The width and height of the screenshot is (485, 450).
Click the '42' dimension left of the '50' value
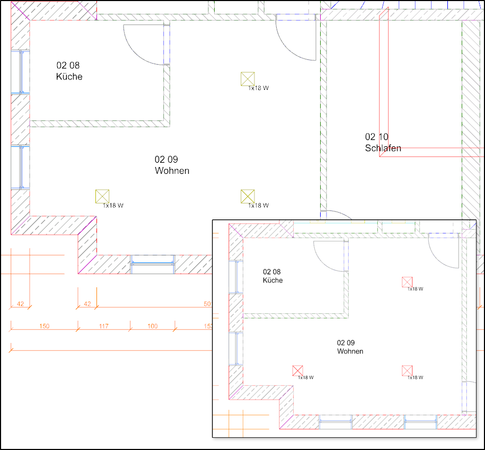[x=87, y=304]
